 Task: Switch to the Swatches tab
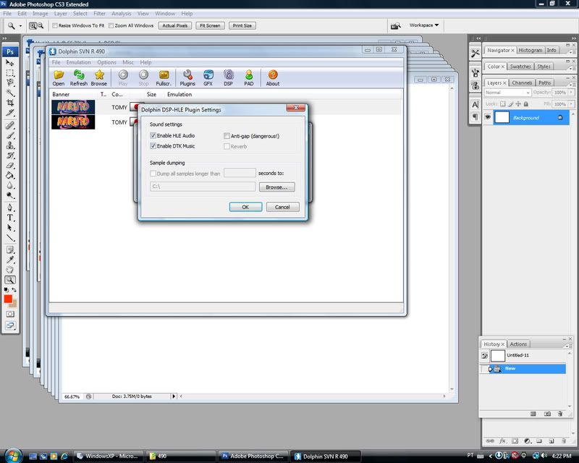pos(520,67)
